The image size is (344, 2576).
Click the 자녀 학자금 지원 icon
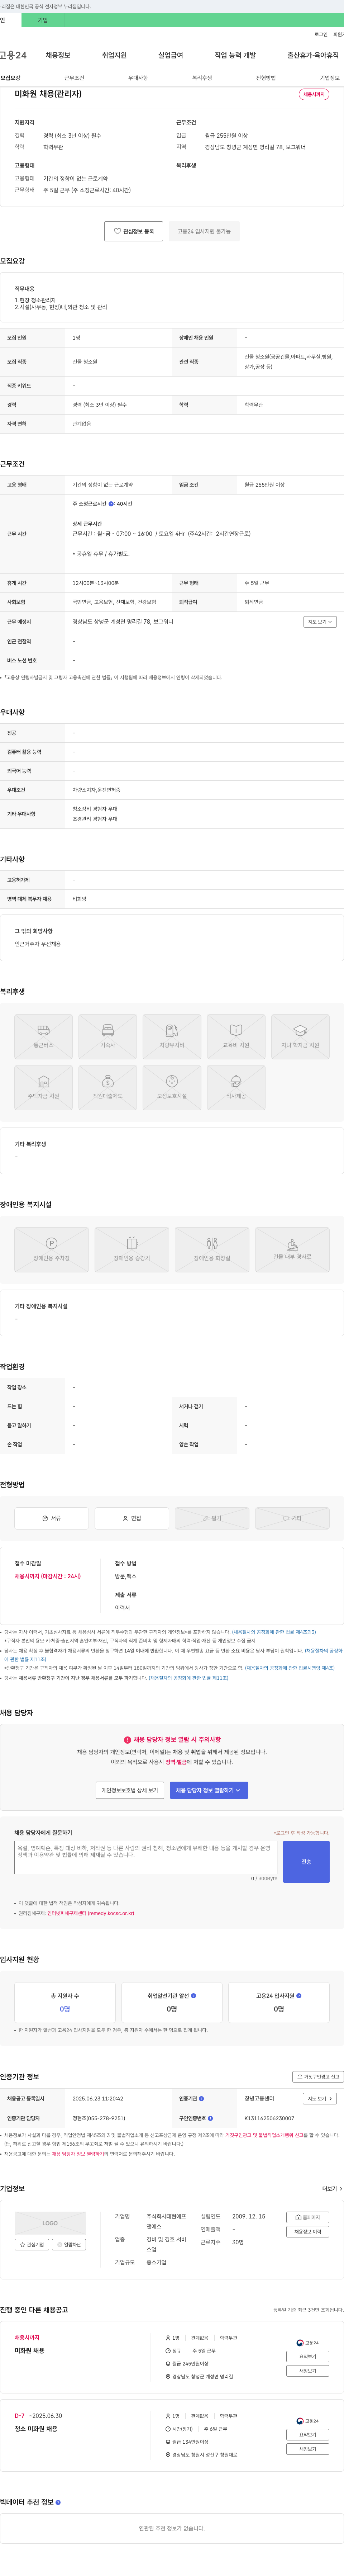point(300,1036)
